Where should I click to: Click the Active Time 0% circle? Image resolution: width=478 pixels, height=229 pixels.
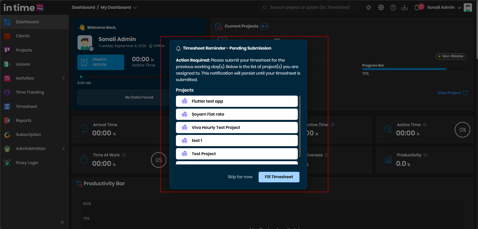click(462, 130)
